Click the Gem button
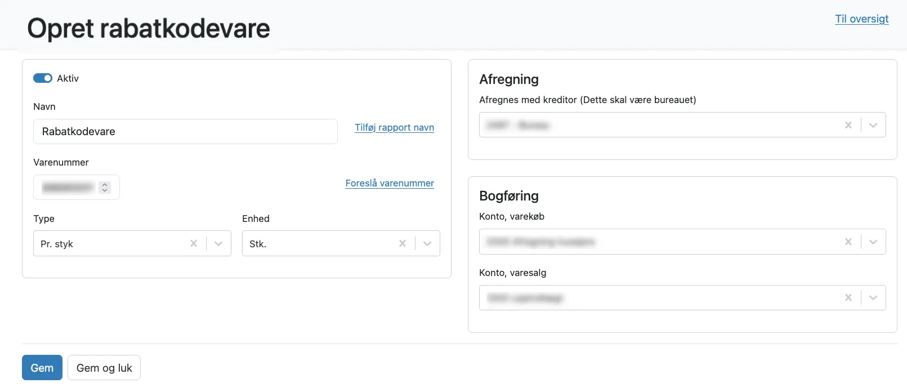The height and width of the screenshot is (392, 907). coord(42,368)
